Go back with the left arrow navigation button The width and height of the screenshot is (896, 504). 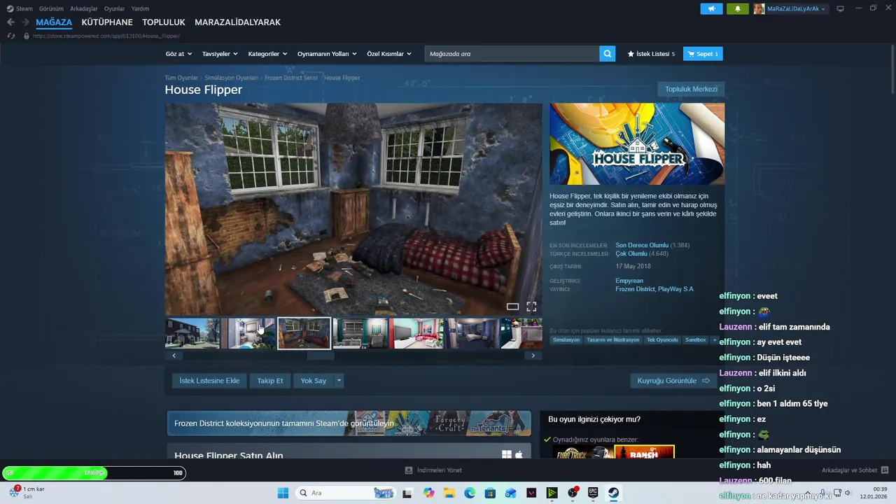coord(10,22)
